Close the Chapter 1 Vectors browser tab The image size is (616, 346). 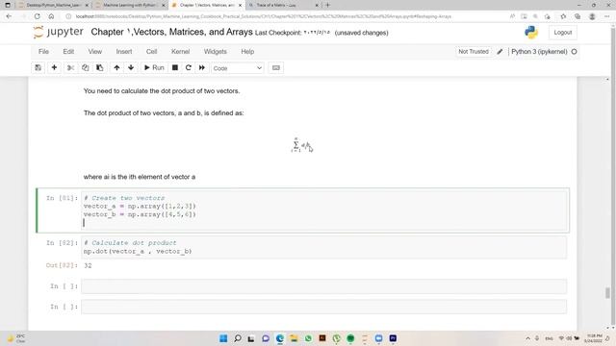[240, 5]
